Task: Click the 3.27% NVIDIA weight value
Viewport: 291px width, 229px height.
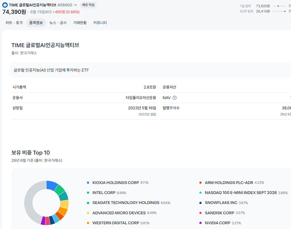Action: coord(236,223)
